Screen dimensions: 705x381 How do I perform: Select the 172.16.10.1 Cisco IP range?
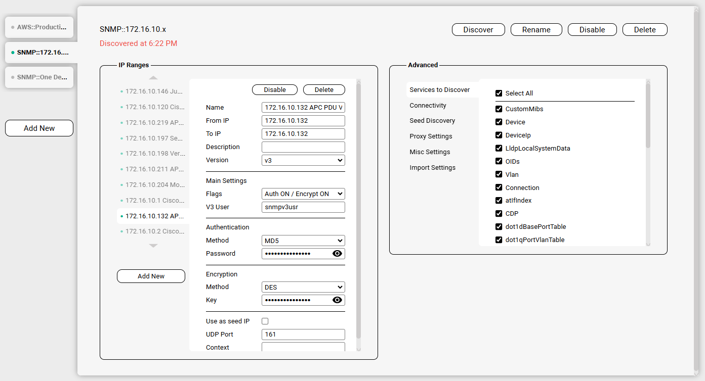click(x=154, y=201)
